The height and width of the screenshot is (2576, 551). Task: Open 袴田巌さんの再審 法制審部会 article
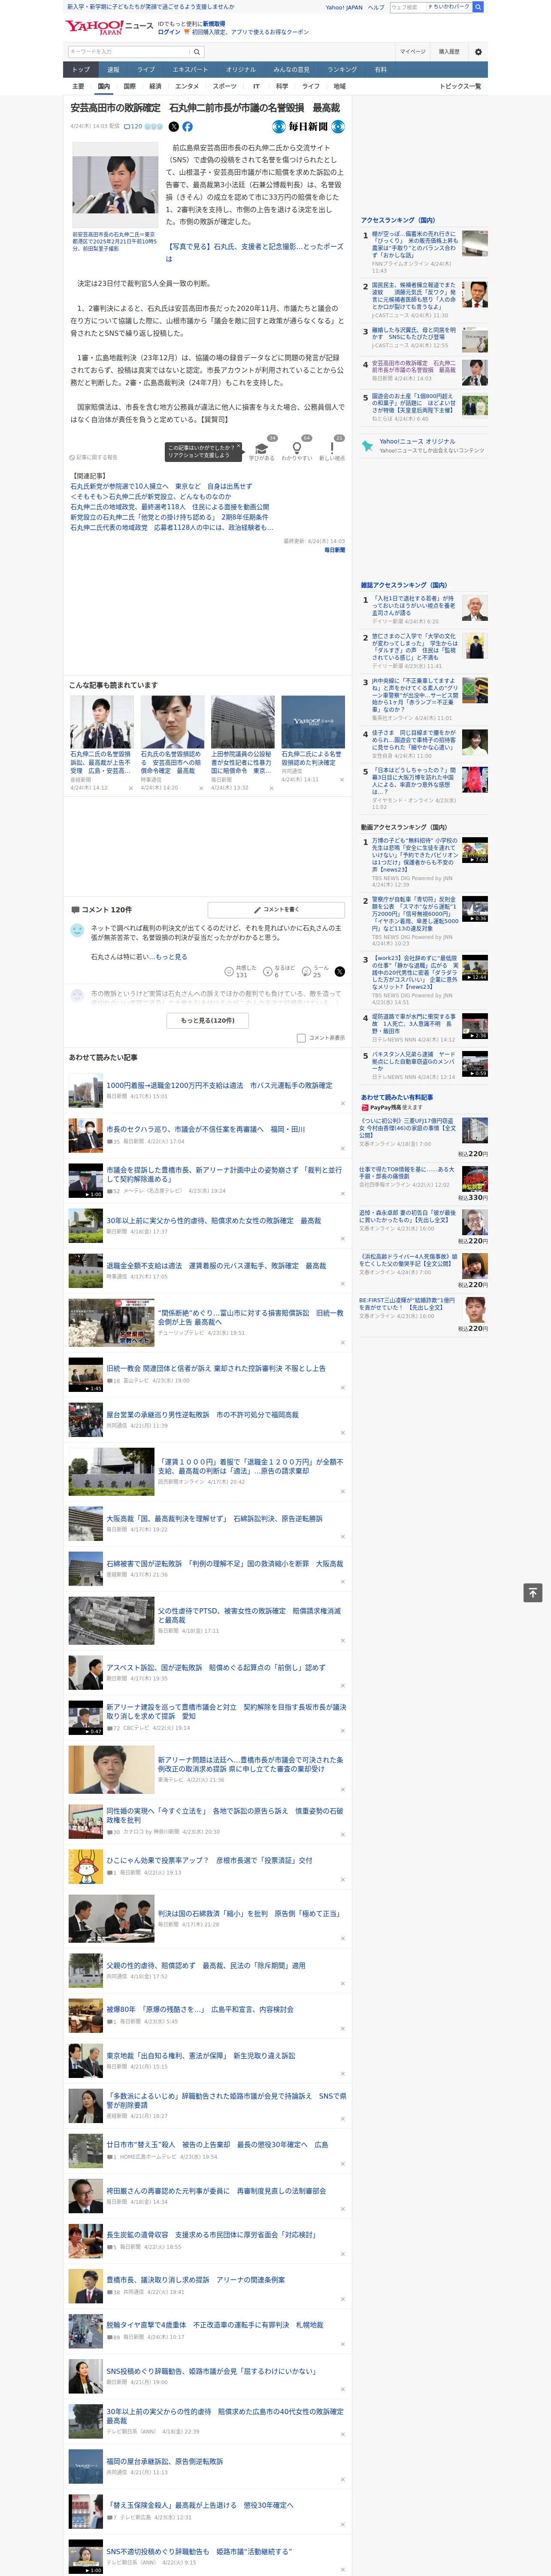pos(215,2191)
